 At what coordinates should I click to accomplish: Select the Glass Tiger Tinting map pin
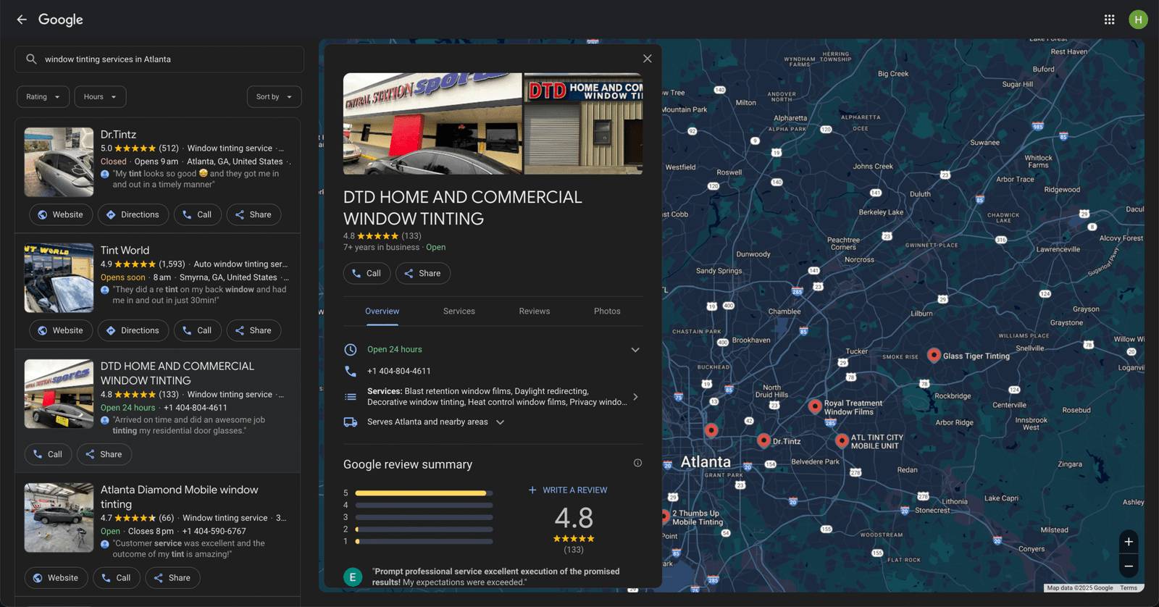[934, 355]
